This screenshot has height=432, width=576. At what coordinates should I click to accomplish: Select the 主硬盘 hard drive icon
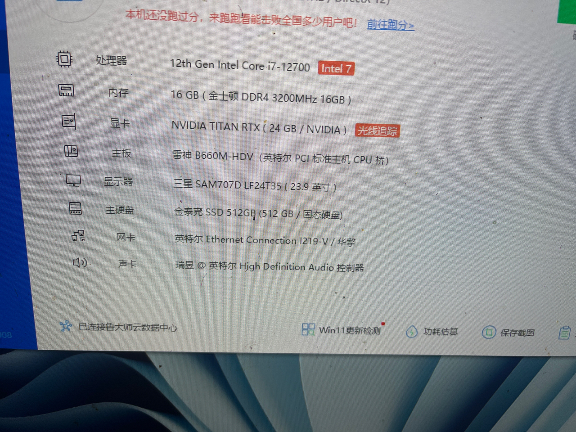coord(75,208)
